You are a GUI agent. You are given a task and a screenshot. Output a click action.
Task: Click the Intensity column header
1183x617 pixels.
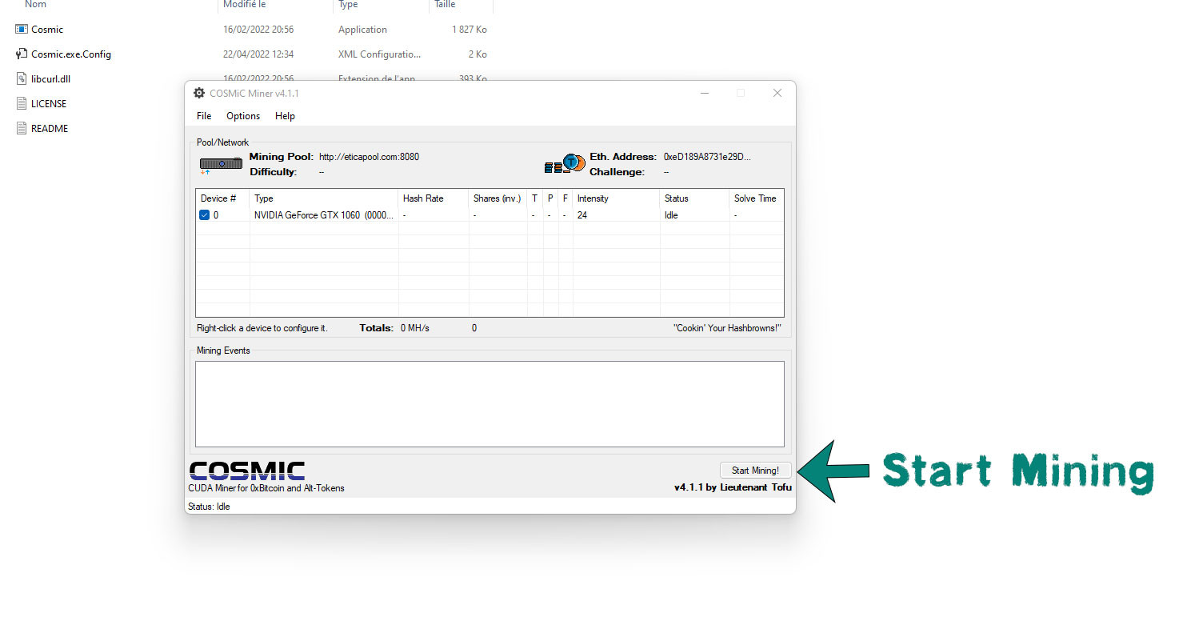coord(593,198)
